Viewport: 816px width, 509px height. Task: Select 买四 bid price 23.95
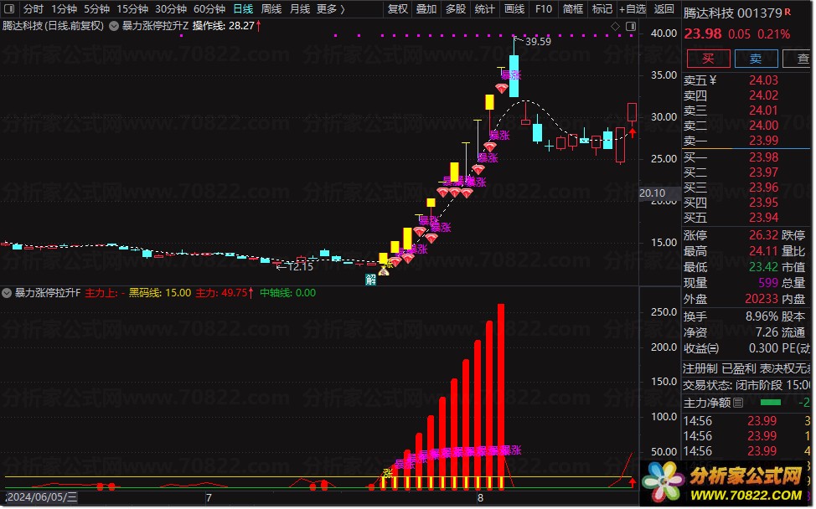763,203
